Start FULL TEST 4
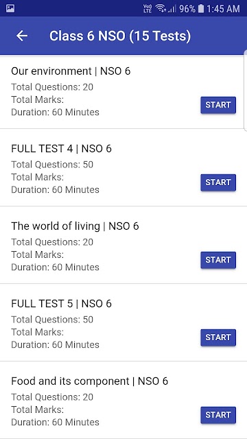The image size is (247, 439). 218,182
